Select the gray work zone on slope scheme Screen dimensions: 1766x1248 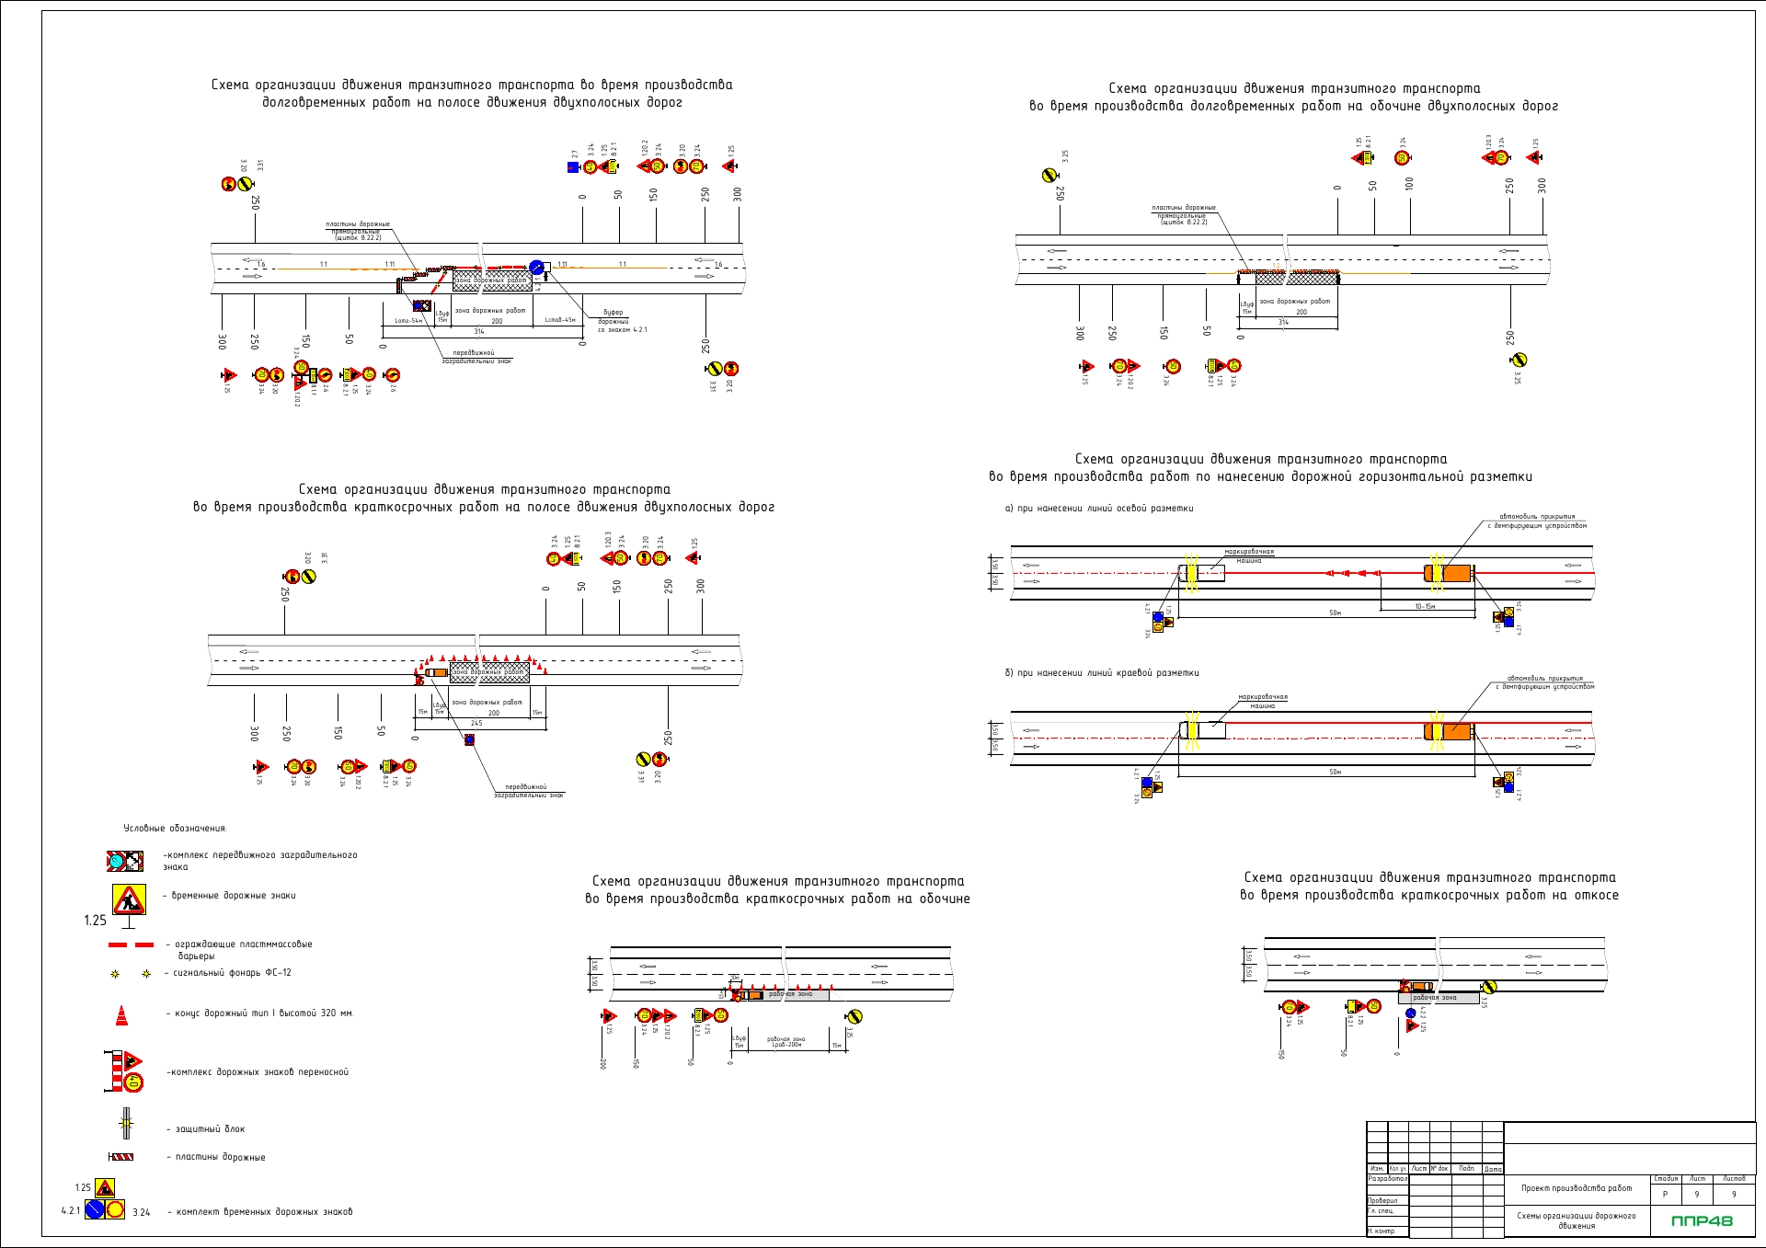pos(1439,997)
